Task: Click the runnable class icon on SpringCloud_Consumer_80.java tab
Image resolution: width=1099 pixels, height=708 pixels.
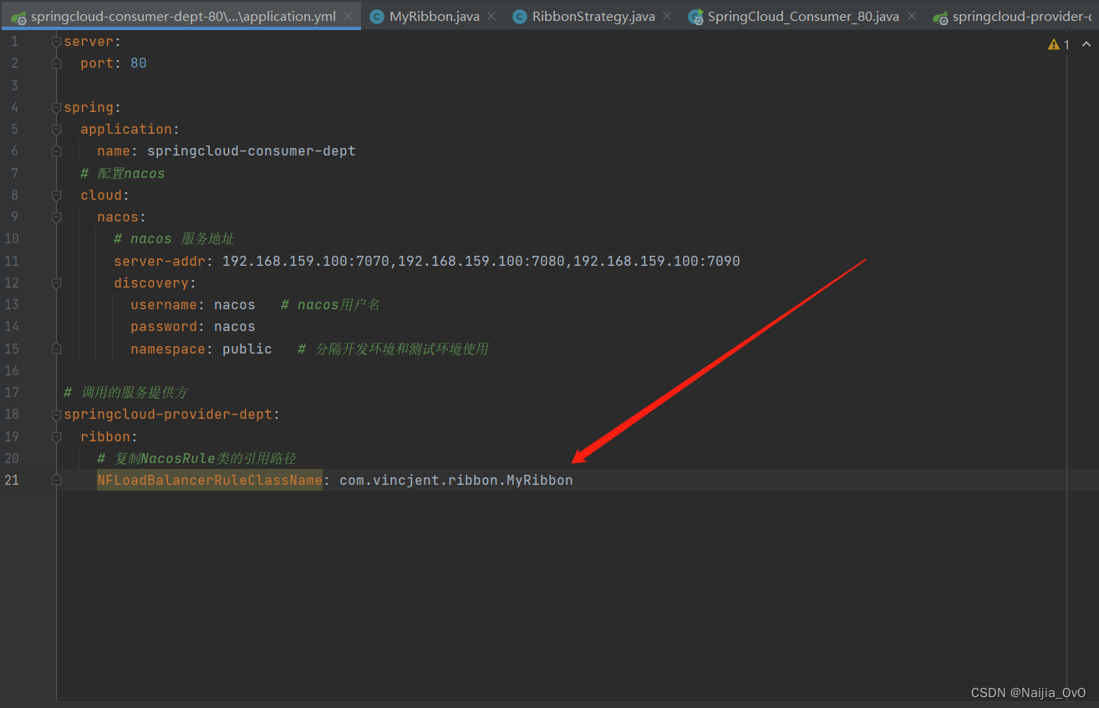Action: [695, 17]
